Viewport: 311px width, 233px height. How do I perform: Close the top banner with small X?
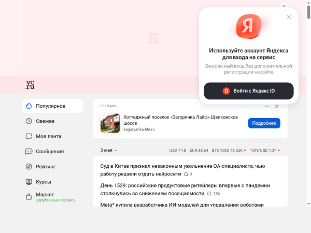click(x=284, y=6)
